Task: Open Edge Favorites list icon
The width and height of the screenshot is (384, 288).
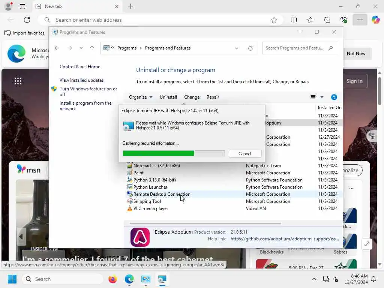Action: 310,20
